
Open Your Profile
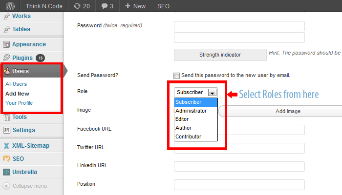19,103
